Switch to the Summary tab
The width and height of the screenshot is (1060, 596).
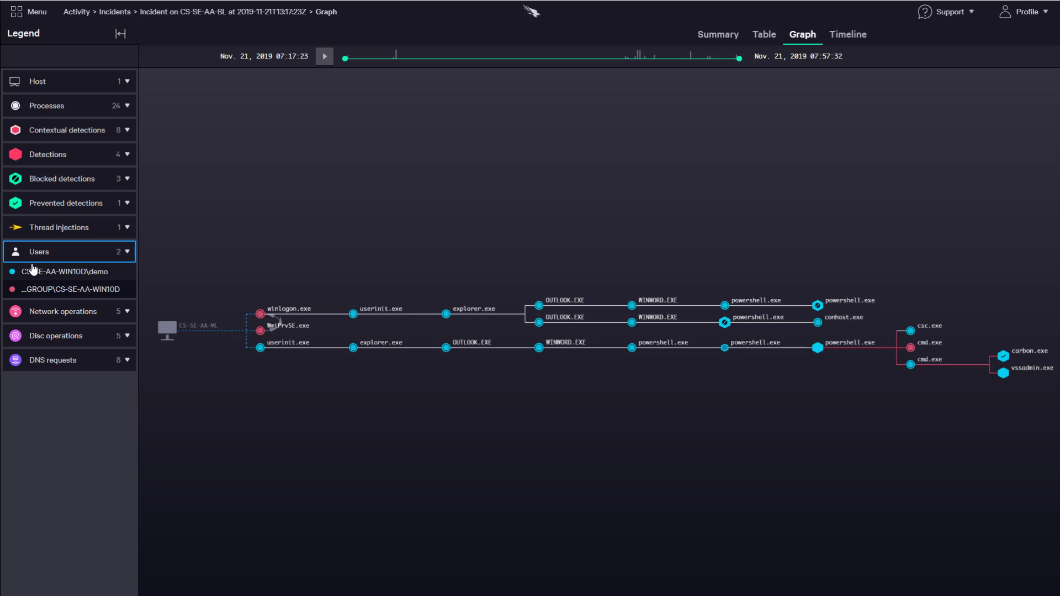pos(718,34)
